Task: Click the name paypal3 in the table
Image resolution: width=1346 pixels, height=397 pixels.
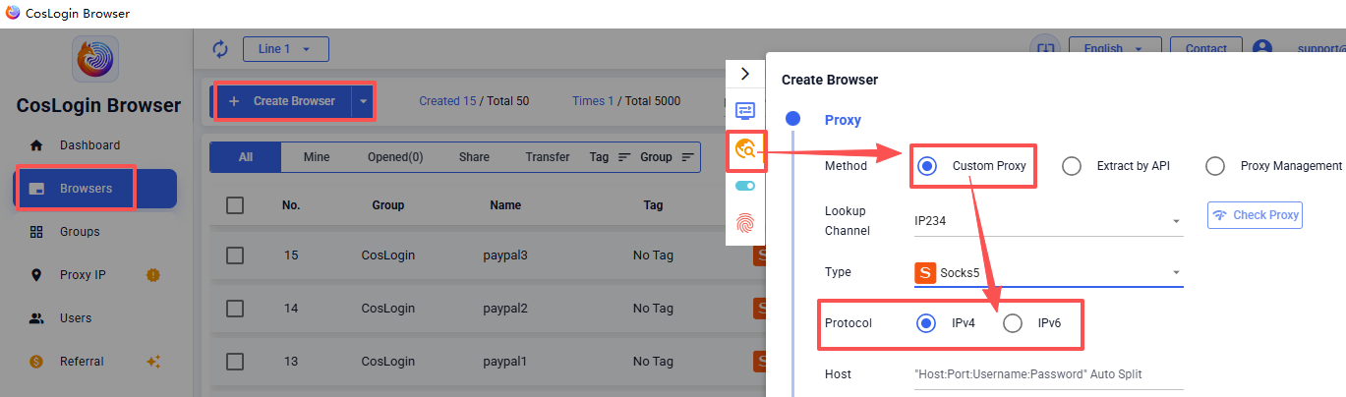Action: point(505,255)
